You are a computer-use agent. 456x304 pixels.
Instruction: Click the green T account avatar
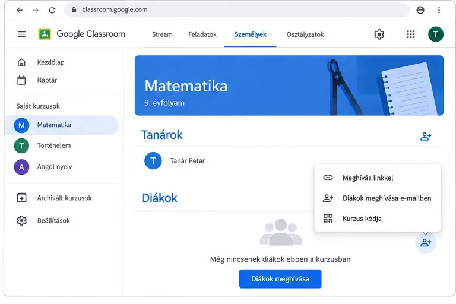(436, 34)
